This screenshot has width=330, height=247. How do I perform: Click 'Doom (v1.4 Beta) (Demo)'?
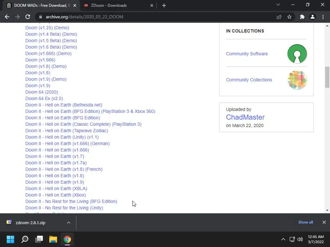(x=51, y=34)
